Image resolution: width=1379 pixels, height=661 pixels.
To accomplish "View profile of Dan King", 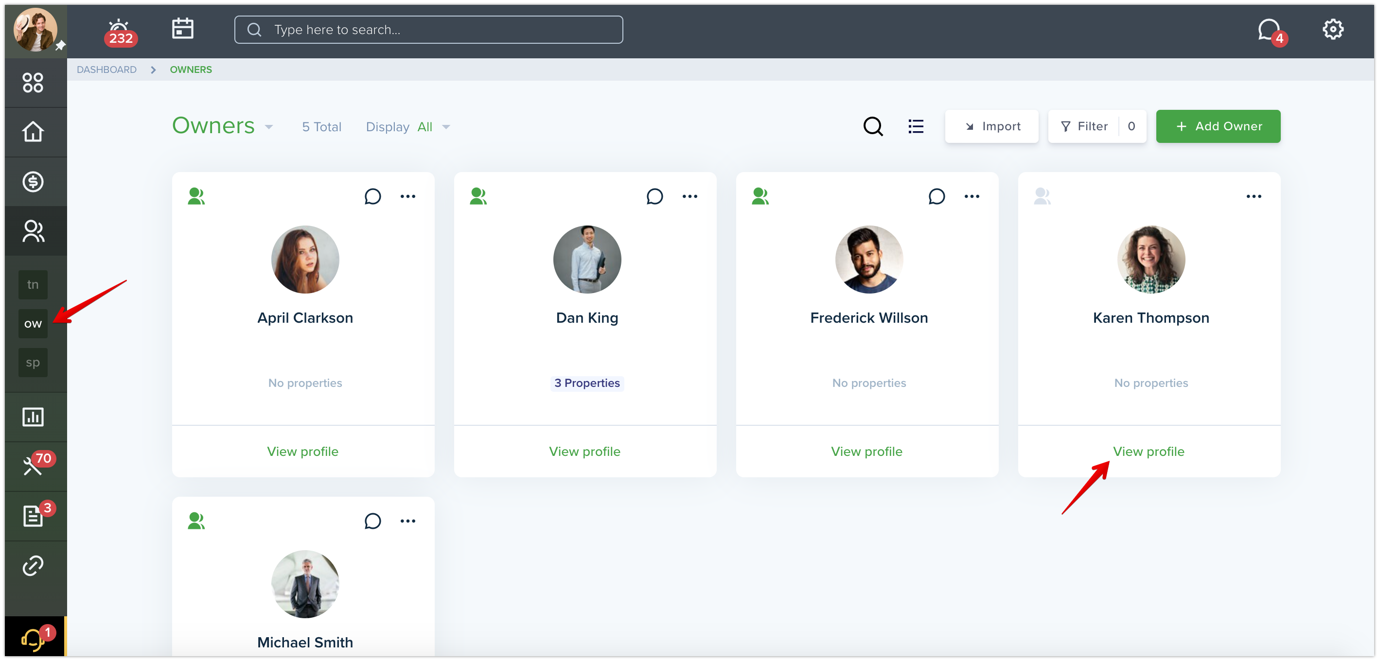I will 584,451.
